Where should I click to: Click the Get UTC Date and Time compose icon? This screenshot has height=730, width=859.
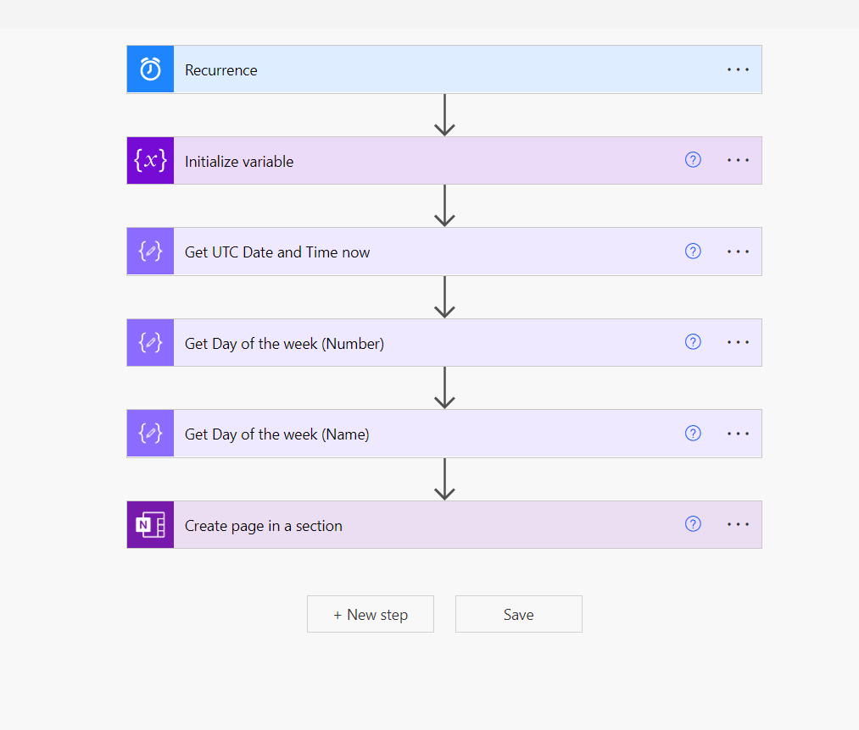pos(150,252)
